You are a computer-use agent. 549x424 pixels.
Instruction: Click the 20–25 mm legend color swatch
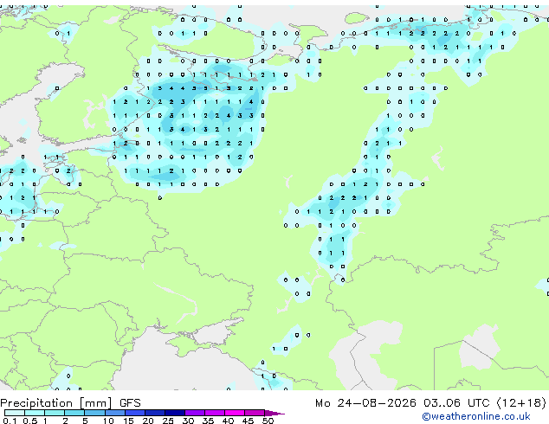coord(154,413)
